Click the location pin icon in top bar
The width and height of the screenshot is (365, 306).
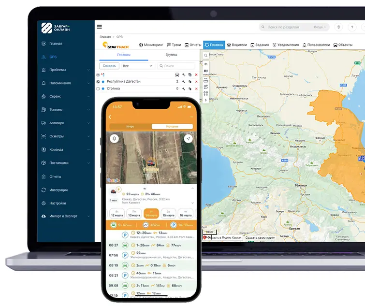(x=338, y=27)
